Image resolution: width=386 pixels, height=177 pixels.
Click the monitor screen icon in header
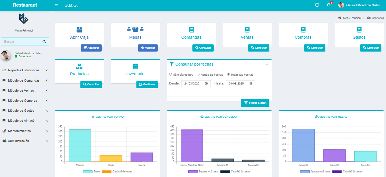pyautogui.click(x=317, y=5)
